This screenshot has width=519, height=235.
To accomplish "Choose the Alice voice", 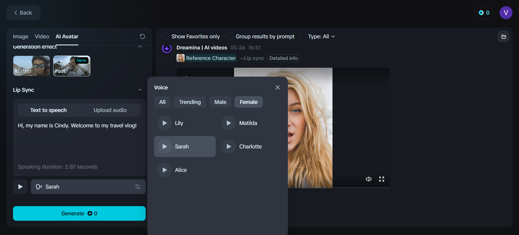I will click(x=185, y=170).
